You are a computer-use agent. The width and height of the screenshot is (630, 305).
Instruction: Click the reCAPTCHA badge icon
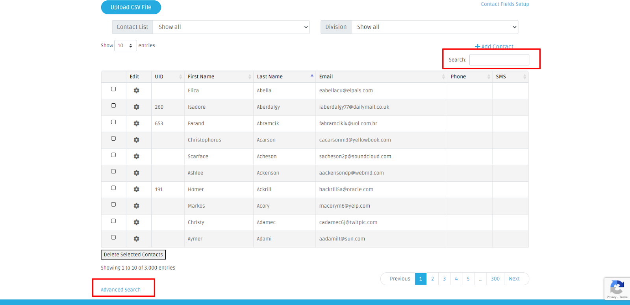[617, 287]
